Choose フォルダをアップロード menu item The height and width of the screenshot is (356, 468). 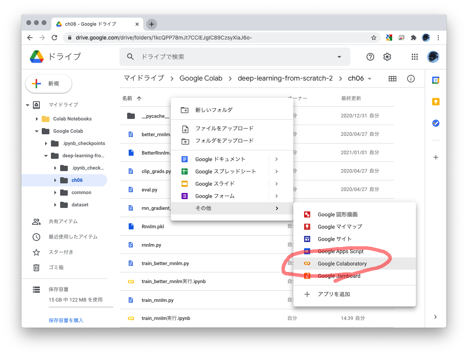[232, 141]
